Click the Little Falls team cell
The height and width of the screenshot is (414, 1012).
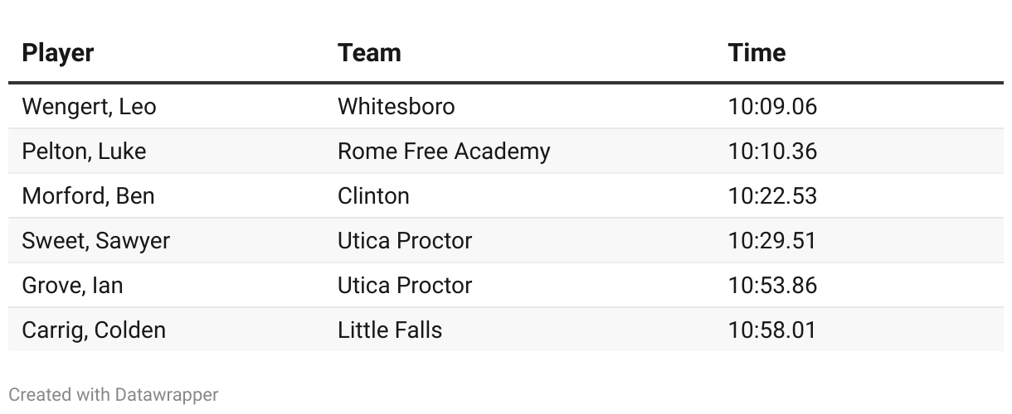(x=390, y=330)
